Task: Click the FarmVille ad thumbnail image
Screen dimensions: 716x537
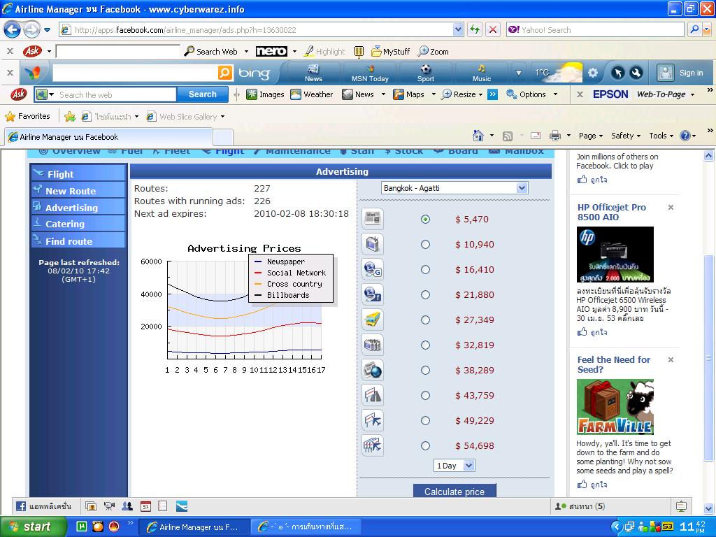Action: 615,406
